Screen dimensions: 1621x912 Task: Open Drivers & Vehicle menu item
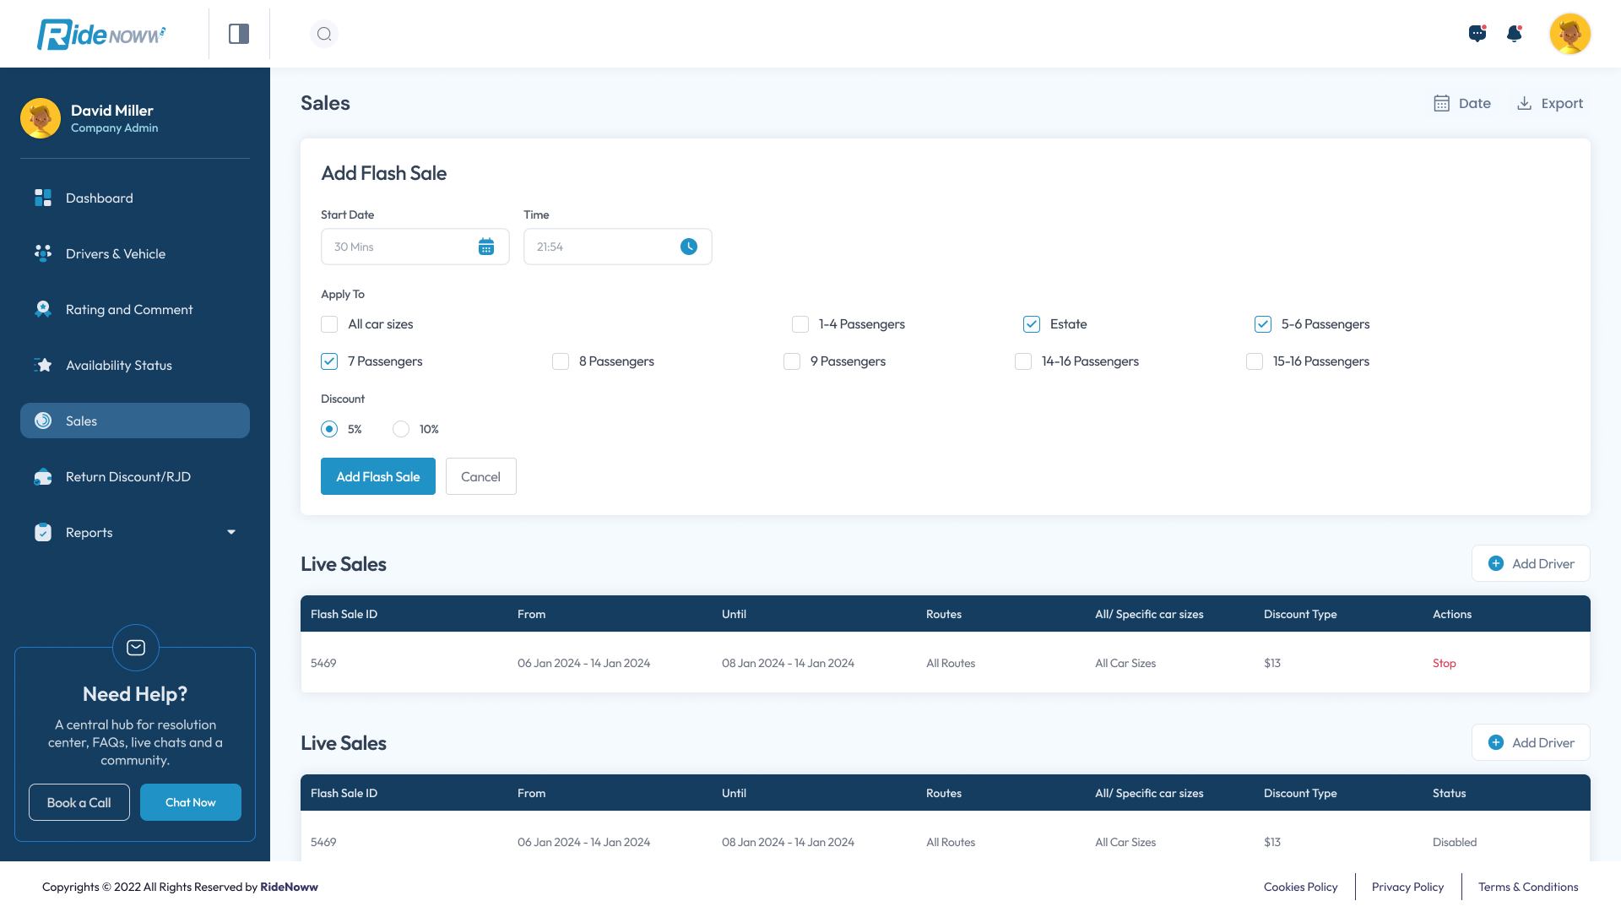click(135, 253)
